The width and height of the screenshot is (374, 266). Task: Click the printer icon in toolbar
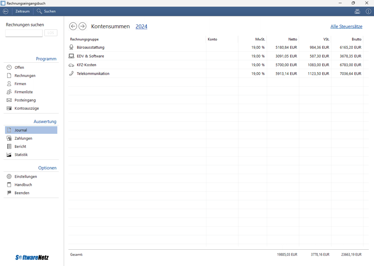pos(357,11)
